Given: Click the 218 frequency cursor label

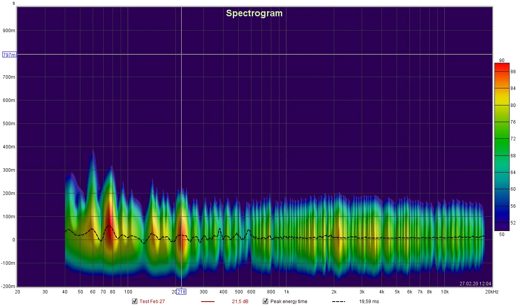Looking at the screenshot, I should [x=181, y=292].
